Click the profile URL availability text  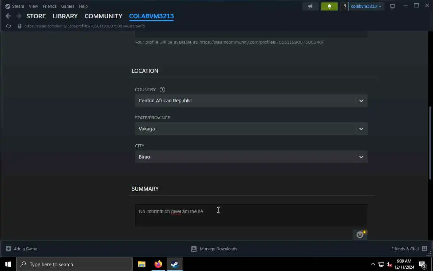coord(229,42)
